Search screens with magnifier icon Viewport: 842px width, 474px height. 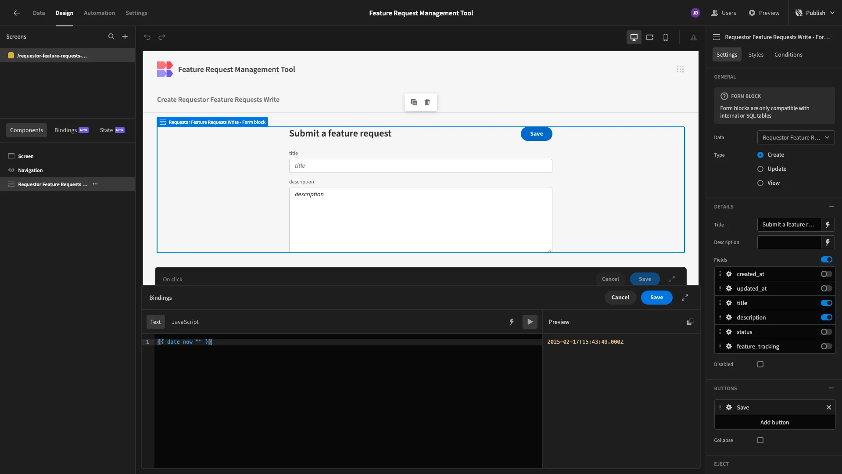[111, 37]
